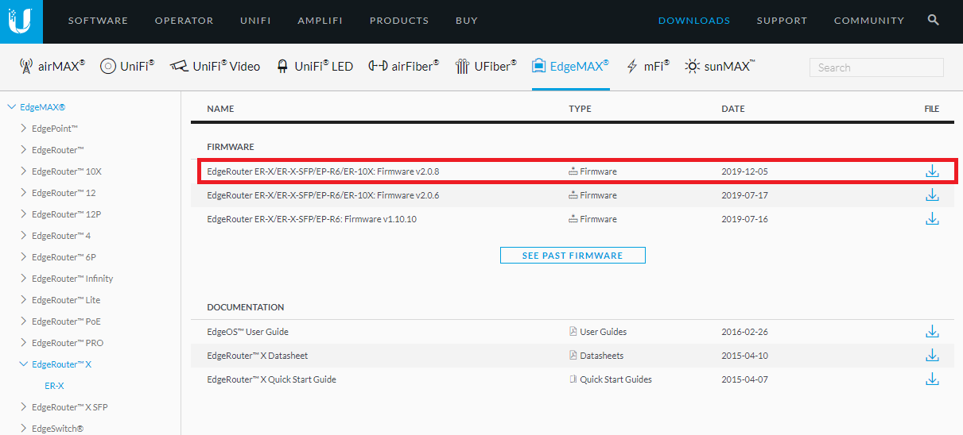Screen dimensions: 963x435
Task: Select the UniFi LED product category
Action: pyautogui.click(x=314, y=67)
